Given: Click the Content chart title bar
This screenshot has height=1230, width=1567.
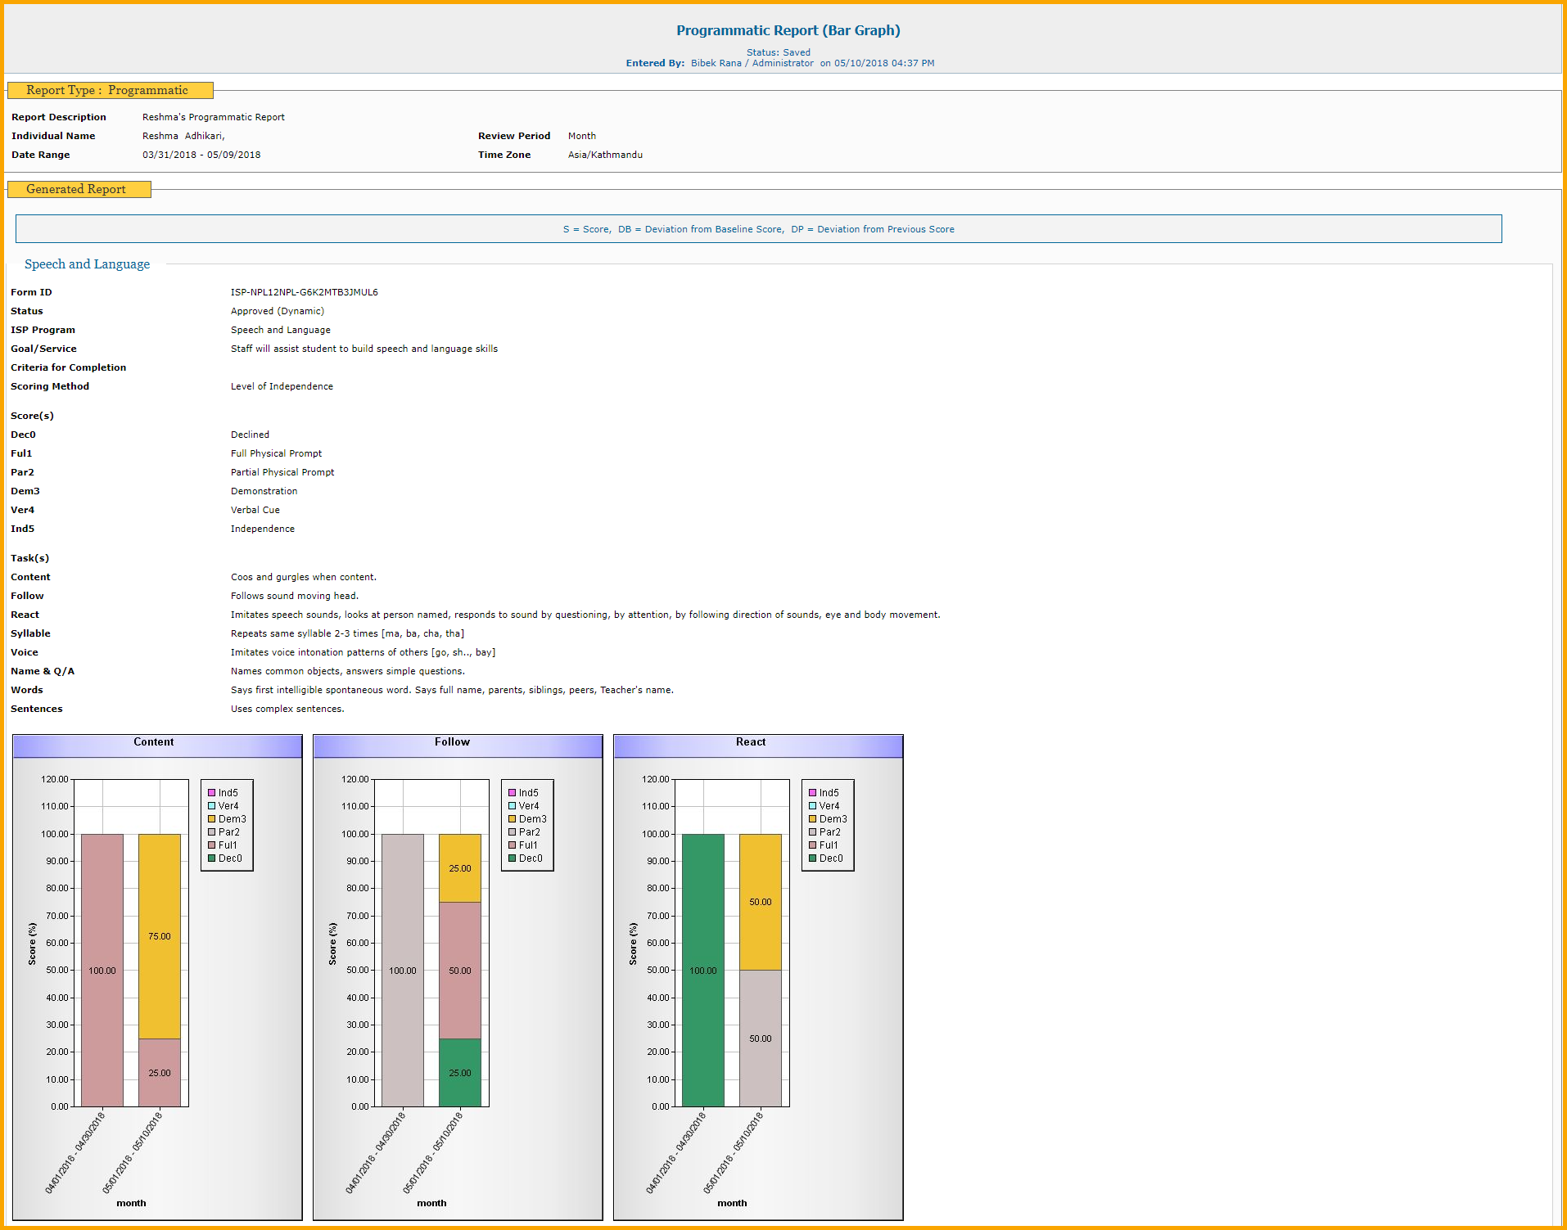Looking at the screenshot, I should (157, 746).
